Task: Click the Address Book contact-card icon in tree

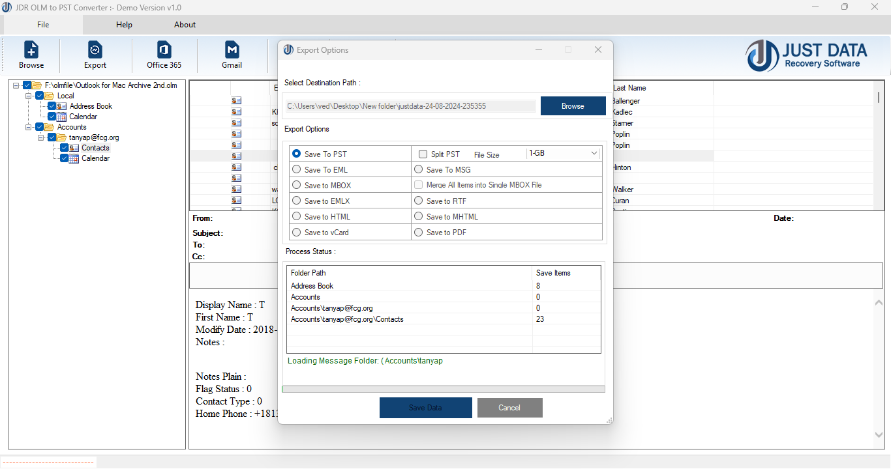Action: pyautogui.click(x=62, y=106)
